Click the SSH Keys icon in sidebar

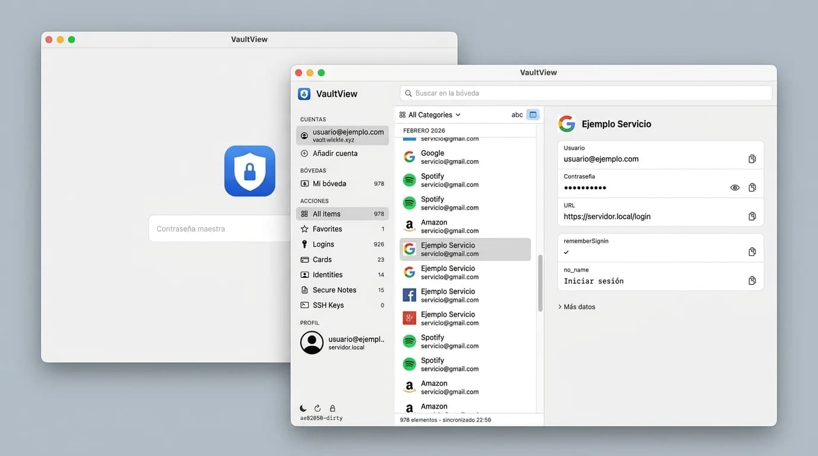304,305
